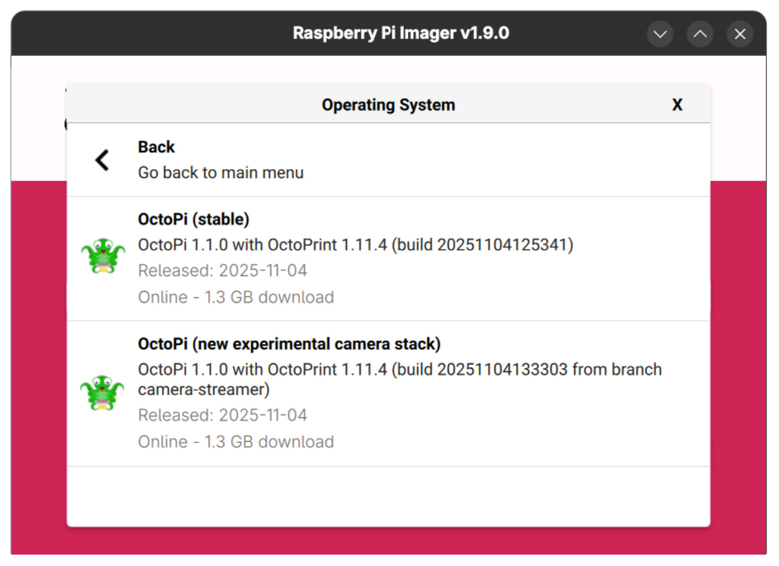
Task: Click the stable entry's 1.3 GB download line
Action: click(236, 297)
